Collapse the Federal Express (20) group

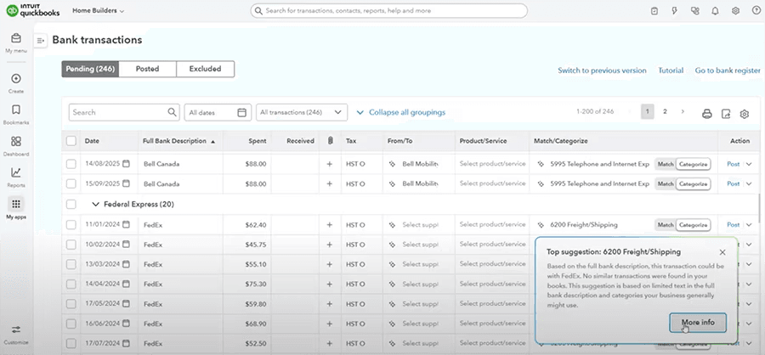pyautogui.click(x=95, y=204)
